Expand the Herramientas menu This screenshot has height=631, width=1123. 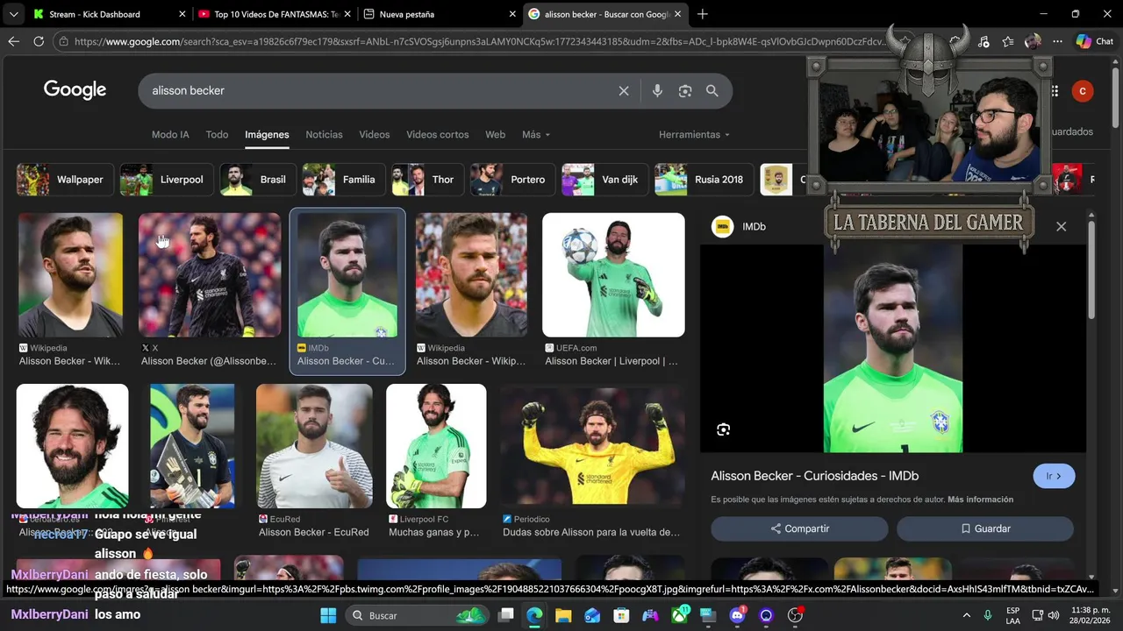[x=694, y=135]
